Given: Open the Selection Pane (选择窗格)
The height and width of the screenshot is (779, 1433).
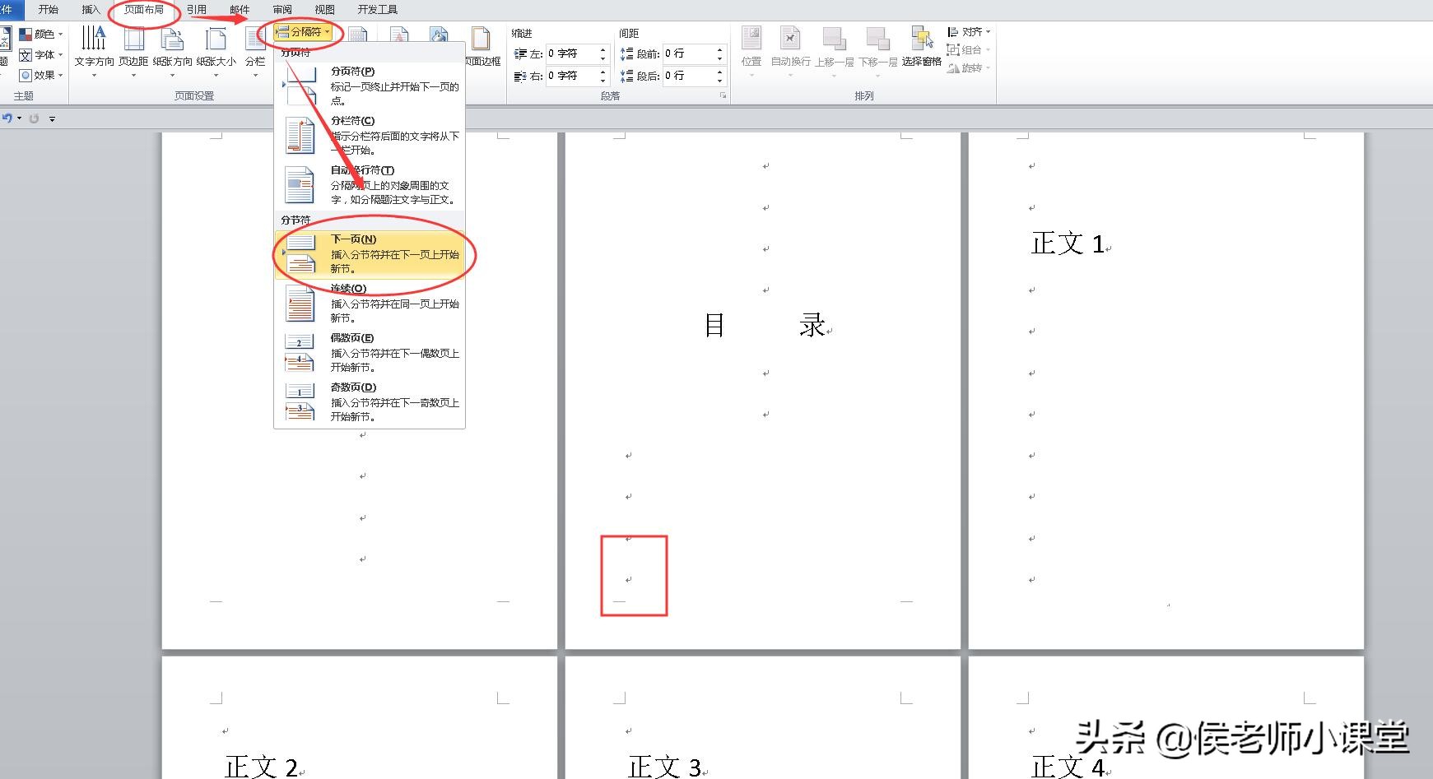Looking at the screenshot, I should (x=921, y=46).
